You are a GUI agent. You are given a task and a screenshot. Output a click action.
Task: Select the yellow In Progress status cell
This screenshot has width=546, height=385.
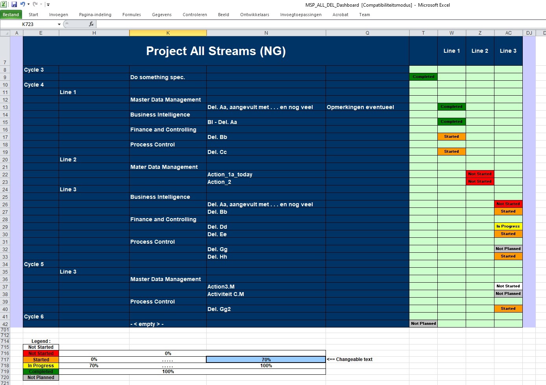pos(508,226)
